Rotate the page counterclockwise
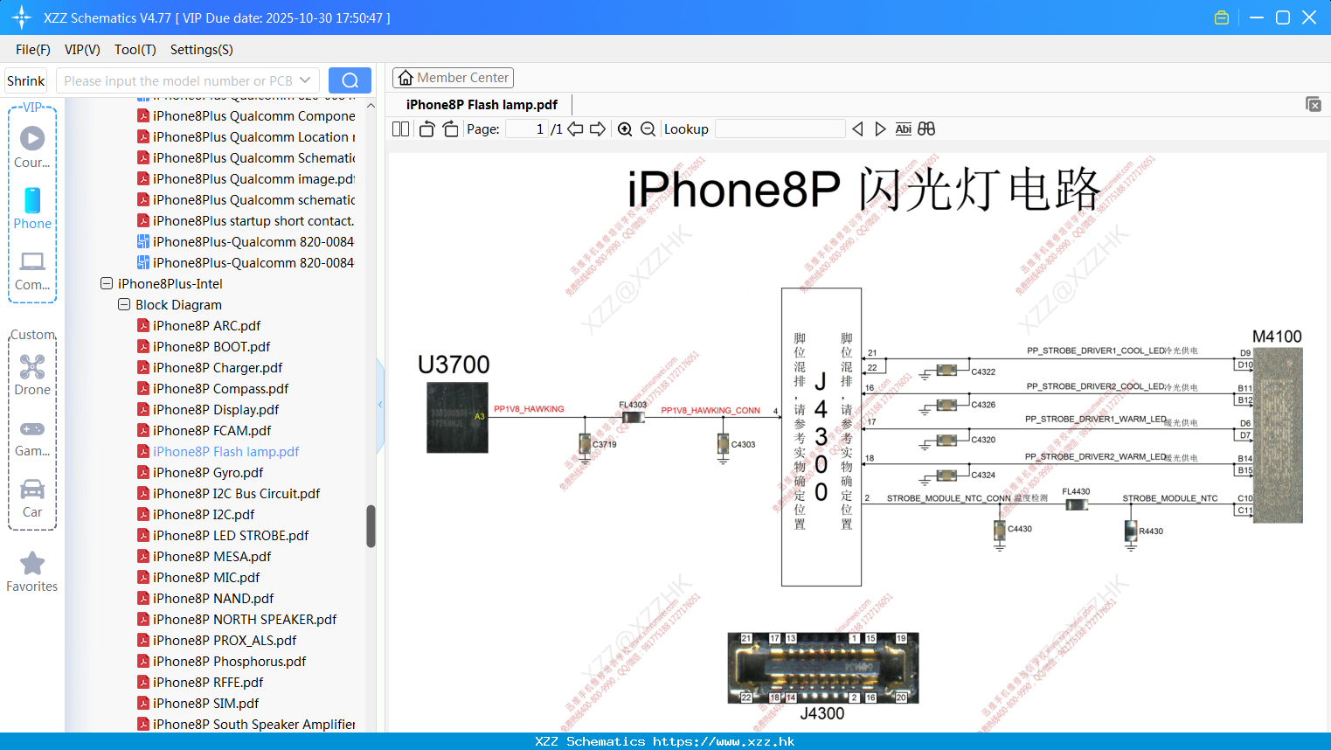The image size is (1331, 750). (426, 129)
